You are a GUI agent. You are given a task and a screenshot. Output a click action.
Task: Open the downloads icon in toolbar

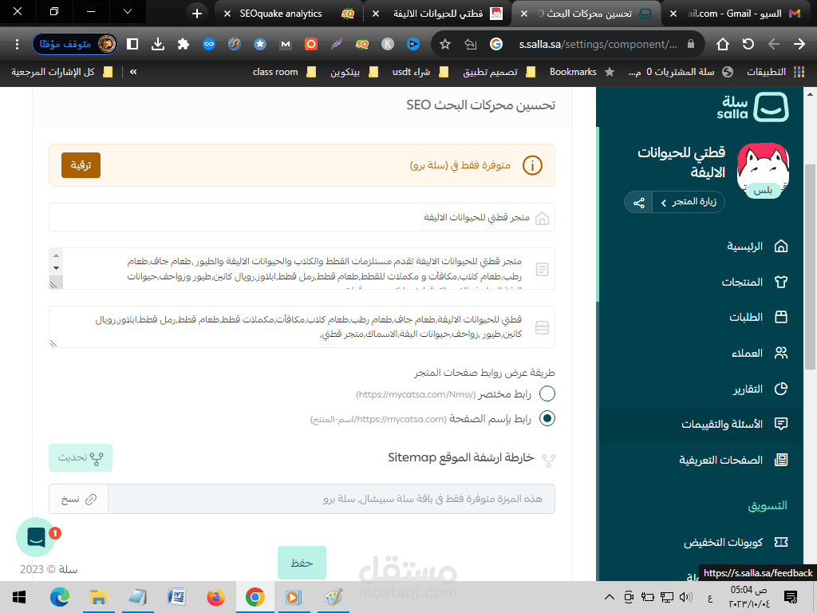pyautogui.click(x=158, y=45)
